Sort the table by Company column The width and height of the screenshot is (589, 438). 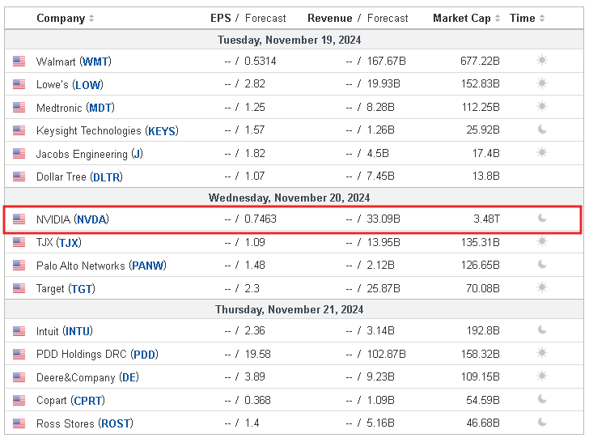click(65, 18)
